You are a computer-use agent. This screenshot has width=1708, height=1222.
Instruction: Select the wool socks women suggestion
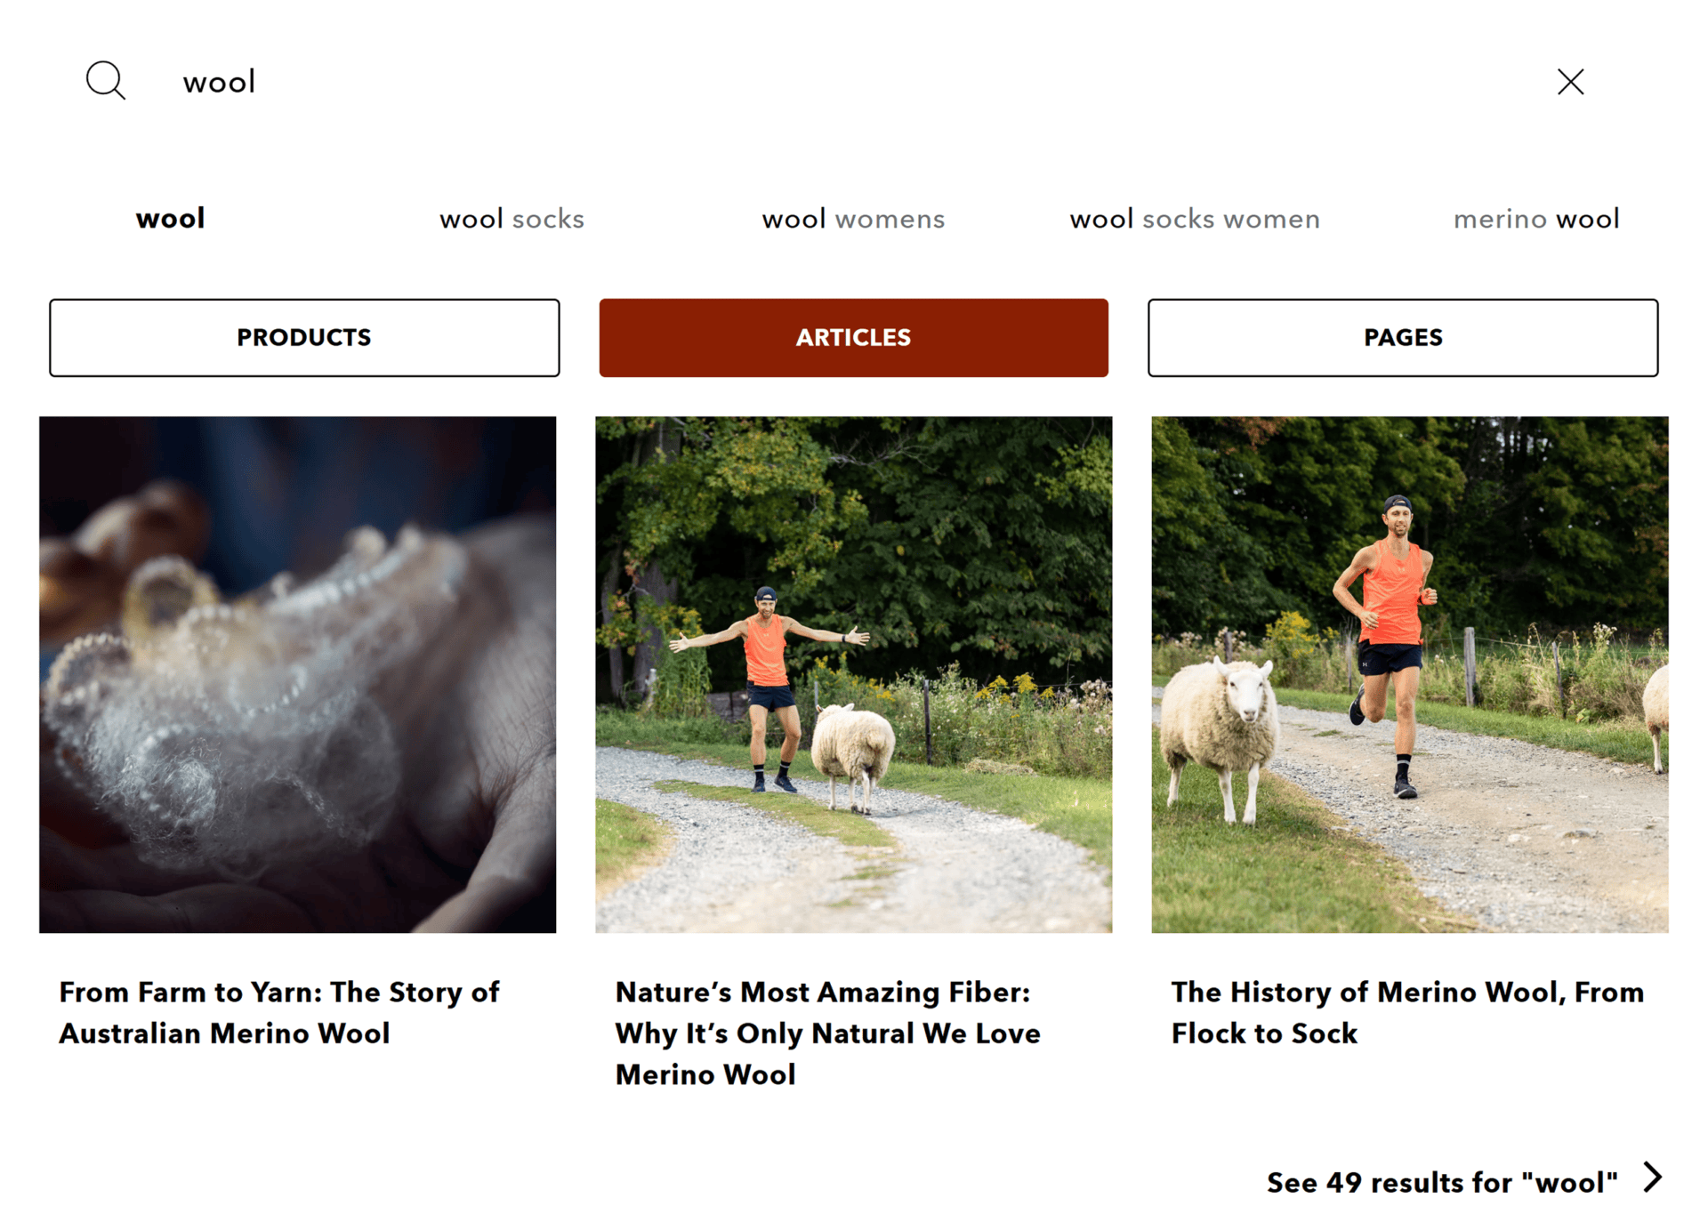click(1195, 219)
